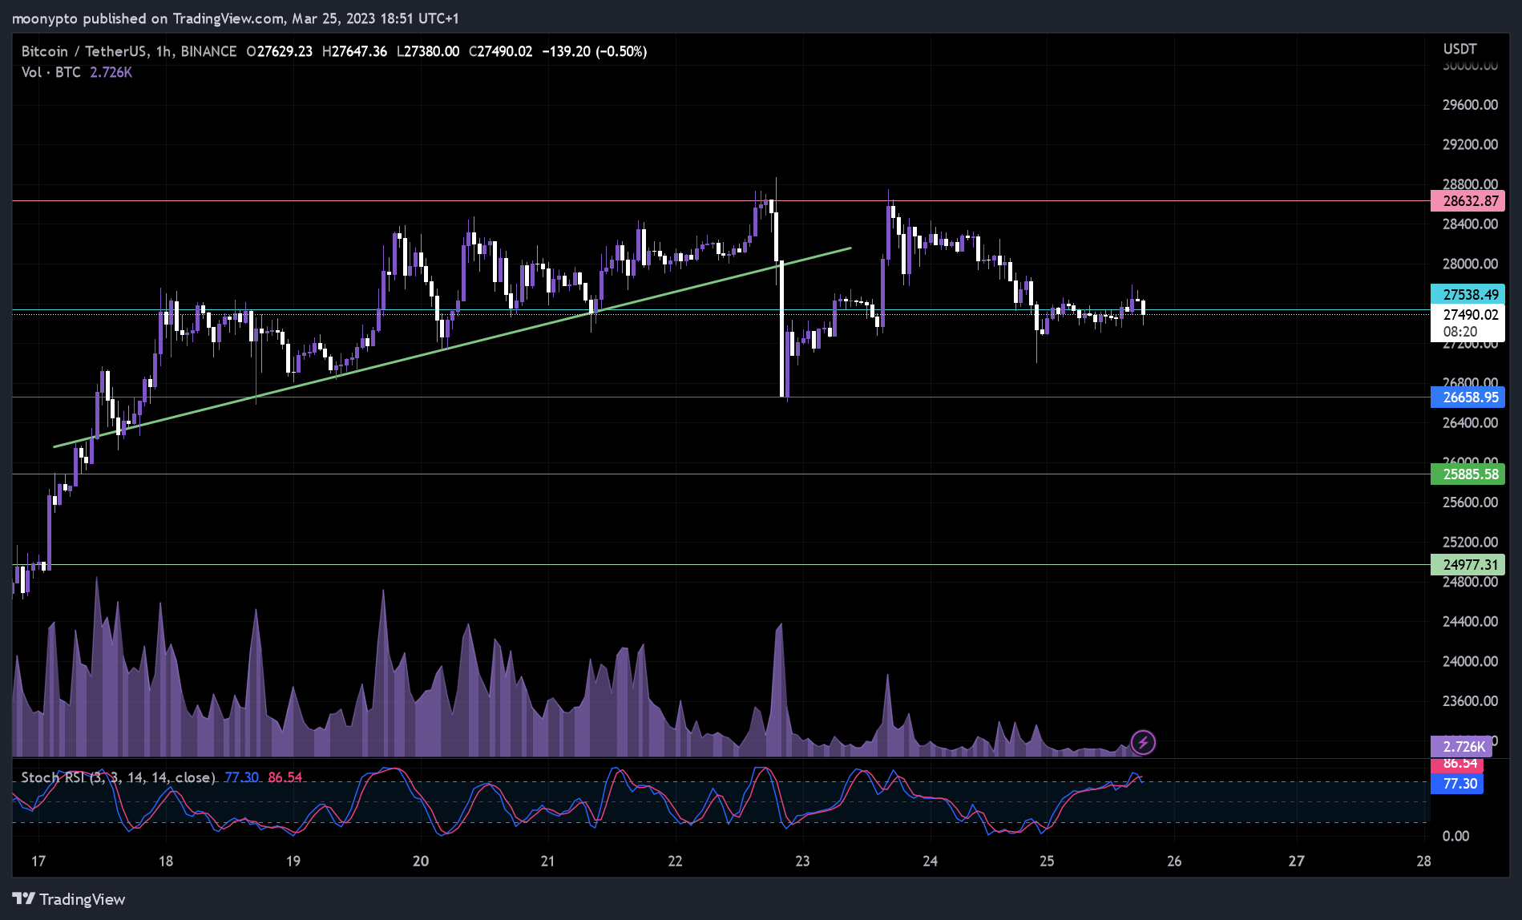
Task: Click the red 28632.87 price label
Action: [1467, 201]
